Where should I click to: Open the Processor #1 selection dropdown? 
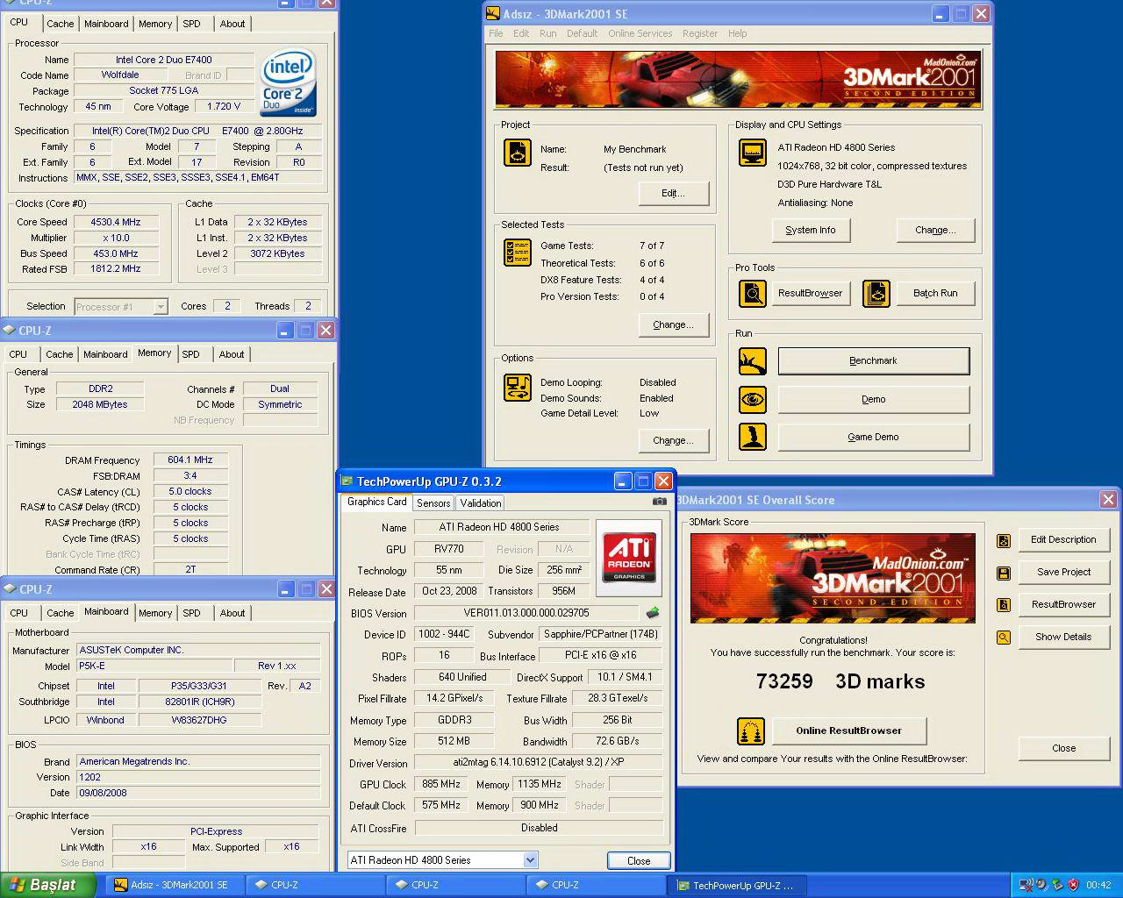161,306
